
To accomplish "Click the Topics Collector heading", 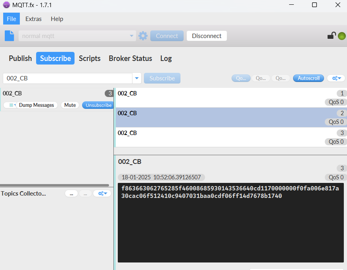I will (23, 194).
